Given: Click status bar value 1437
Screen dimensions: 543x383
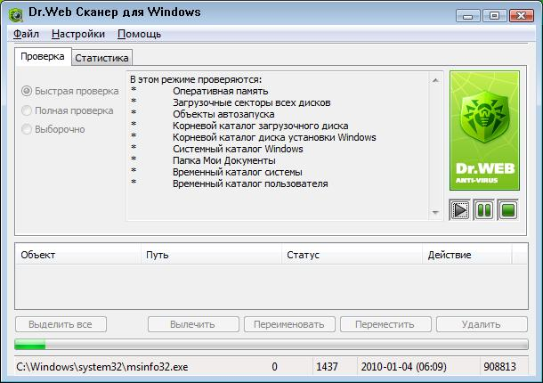Looking at the screenshot, I should click(327, 367).
